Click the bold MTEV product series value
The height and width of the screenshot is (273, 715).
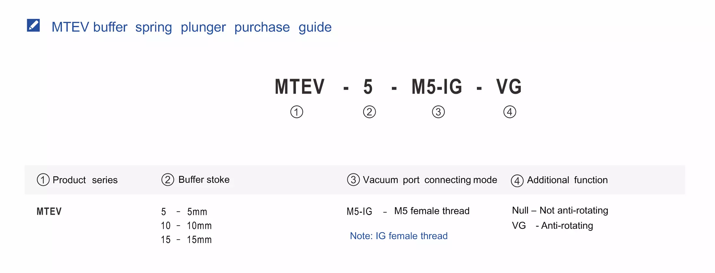tap(49, 212)
